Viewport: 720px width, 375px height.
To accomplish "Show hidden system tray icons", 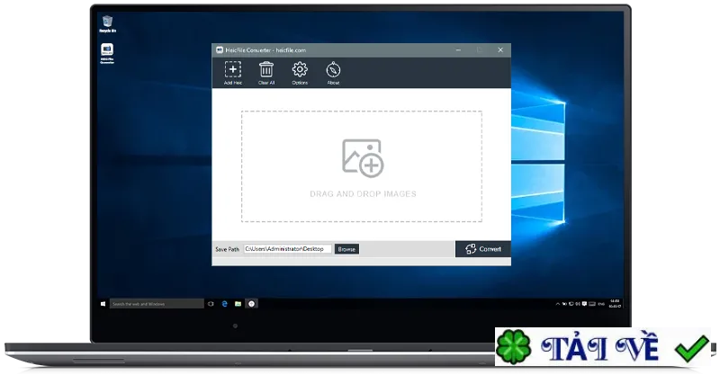I will click(x=557, y=304).
